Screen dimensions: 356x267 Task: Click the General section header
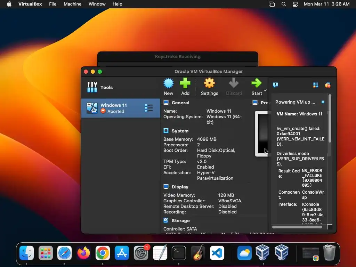click(x=180, y=103)
